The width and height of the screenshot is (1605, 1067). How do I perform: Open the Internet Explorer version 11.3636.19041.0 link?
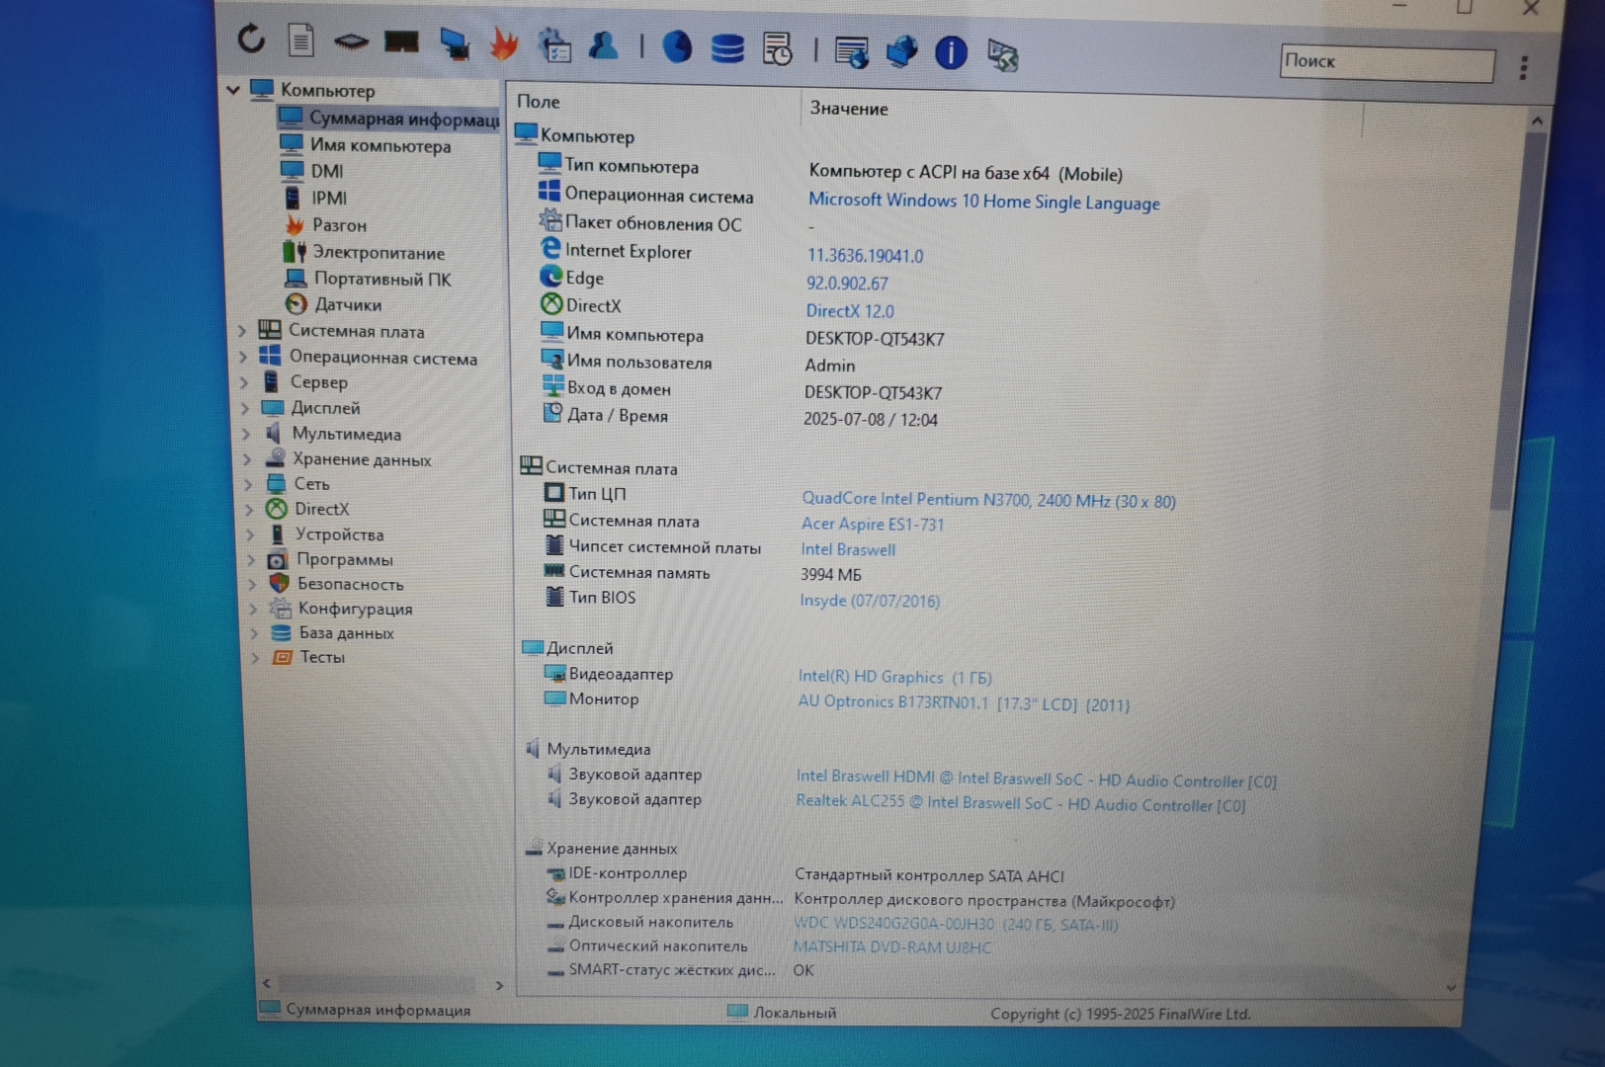[x=866, y=256]
